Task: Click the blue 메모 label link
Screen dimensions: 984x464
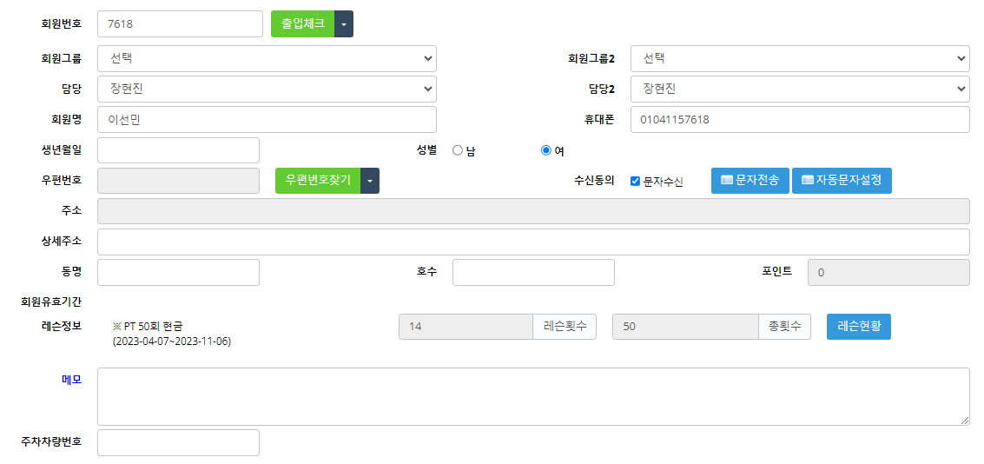Action: tap(71, 380)
